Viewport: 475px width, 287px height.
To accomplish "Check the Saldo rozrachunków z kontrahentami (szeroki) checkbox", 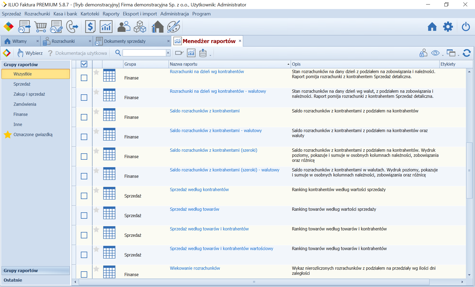I will (84, 157).
